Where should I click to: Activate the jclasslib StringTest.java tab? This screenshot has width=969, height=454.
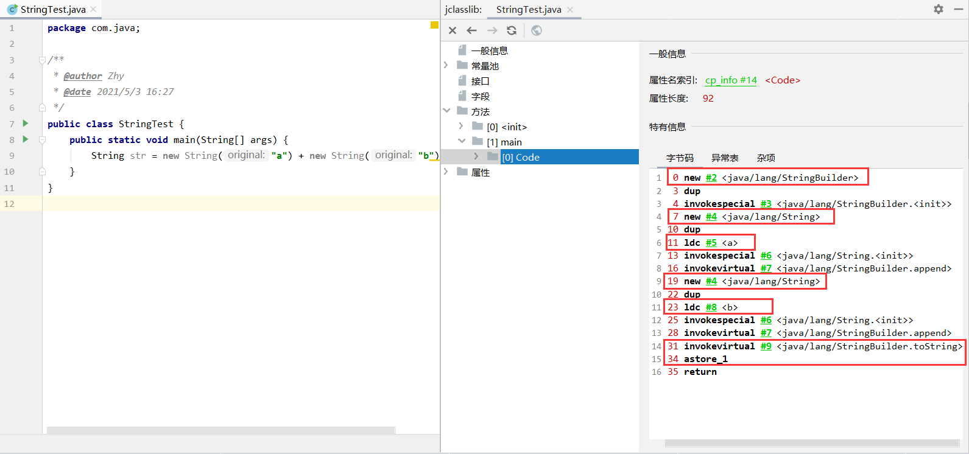click(x=529, y=9)
